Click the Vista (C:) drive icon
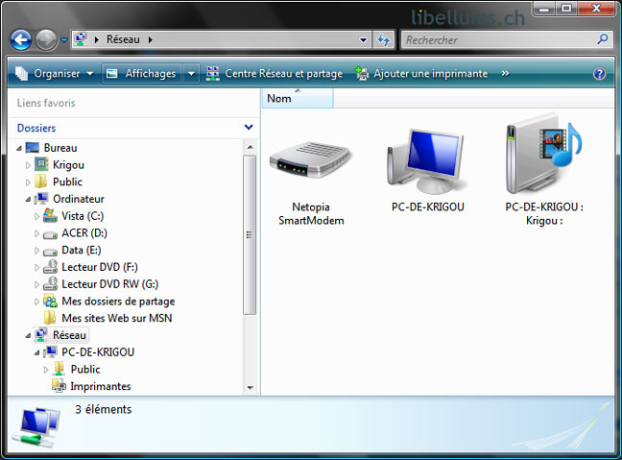The image size is (622, 460). pyautogui.click(x=50, y=215)
